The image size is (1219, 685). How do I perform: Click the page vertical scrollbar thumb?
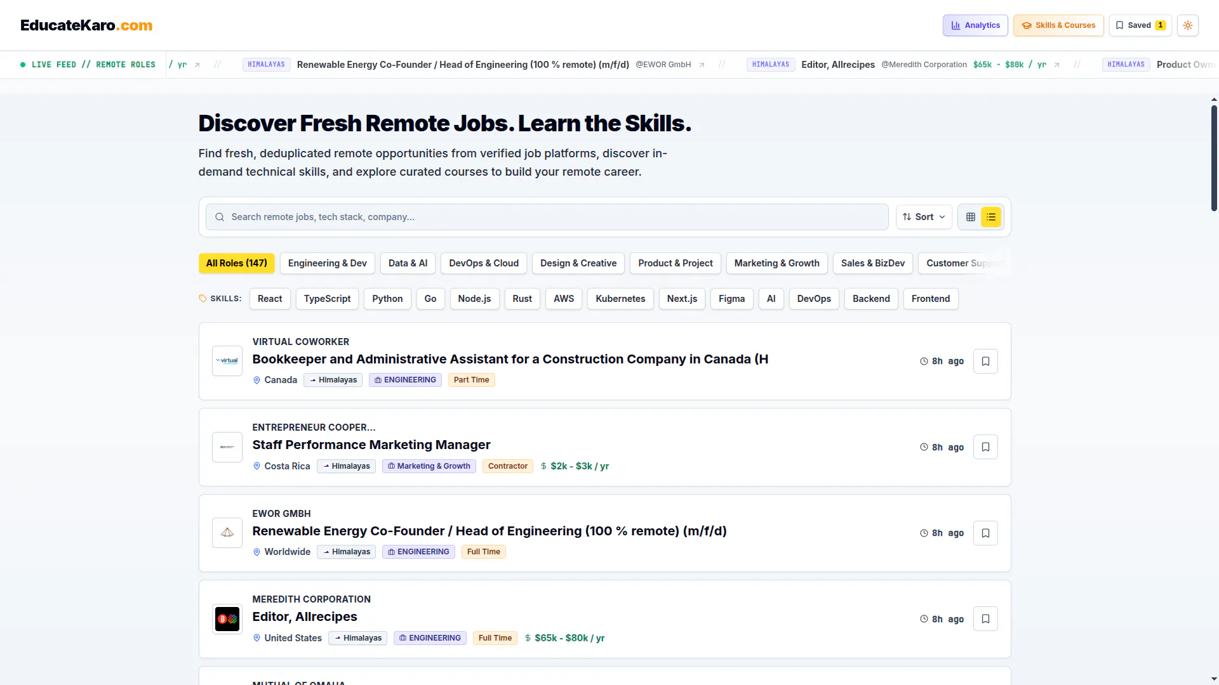coord(1214,159)
